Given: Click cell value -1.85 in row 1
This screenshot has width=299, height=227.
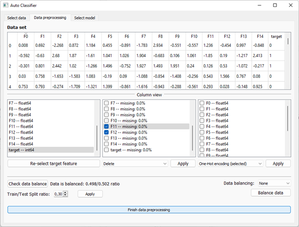Looking at the screenshot, I should 211,56.
